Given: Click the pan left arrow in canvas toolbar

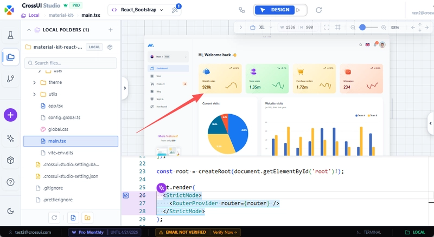Looking at the screenshot, I should [413, 28].
